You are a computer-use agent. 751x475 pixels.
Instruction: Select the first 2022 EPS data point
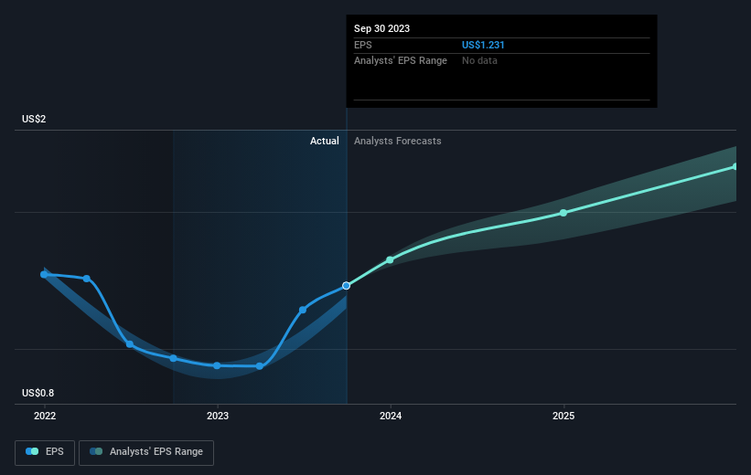tap(44, 275)
